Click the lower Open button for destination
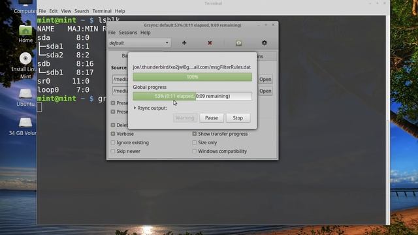The image size is (418, 235). (x=265, y=91)
